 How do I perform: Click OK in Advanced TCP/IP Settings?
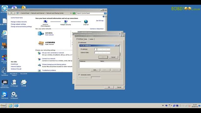109,87
